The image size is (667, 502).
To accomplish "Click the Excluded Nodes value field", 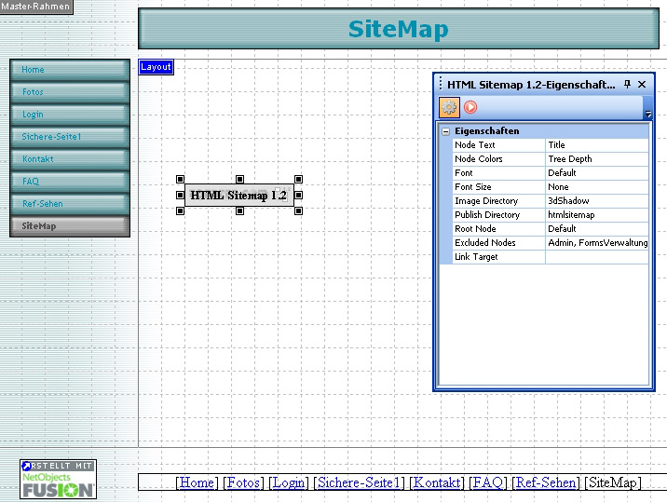I will click(x=596, y=243).
